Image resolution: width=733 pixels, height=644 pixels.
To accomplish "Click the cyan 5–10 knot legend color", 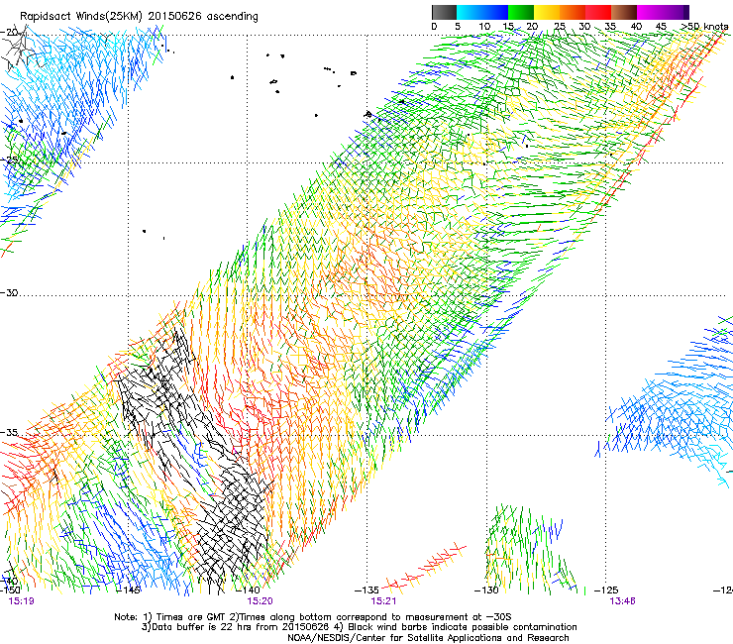I will 470,12.
